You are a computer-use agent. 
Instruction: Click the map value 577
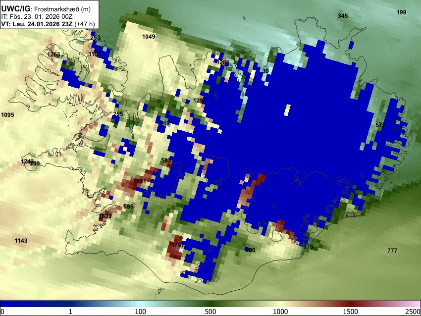click(x=380, y=125)
